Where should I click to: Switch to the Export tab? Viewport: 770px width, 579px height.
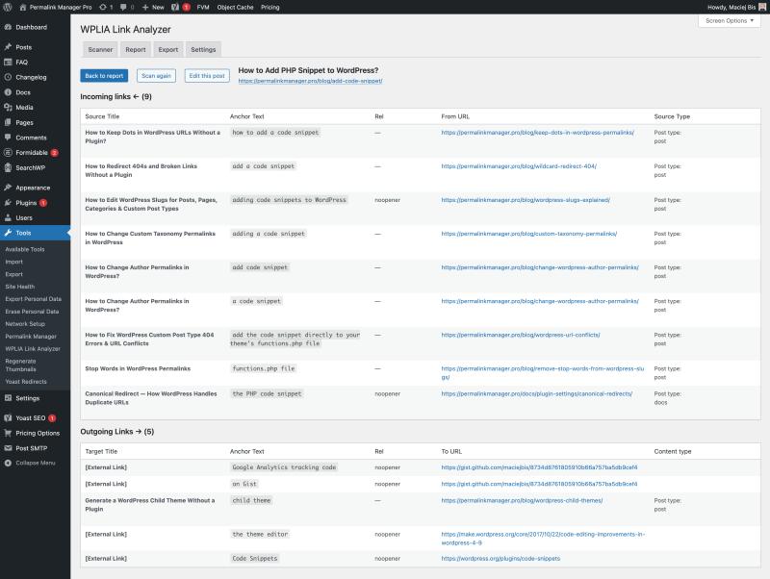[167, 50]
